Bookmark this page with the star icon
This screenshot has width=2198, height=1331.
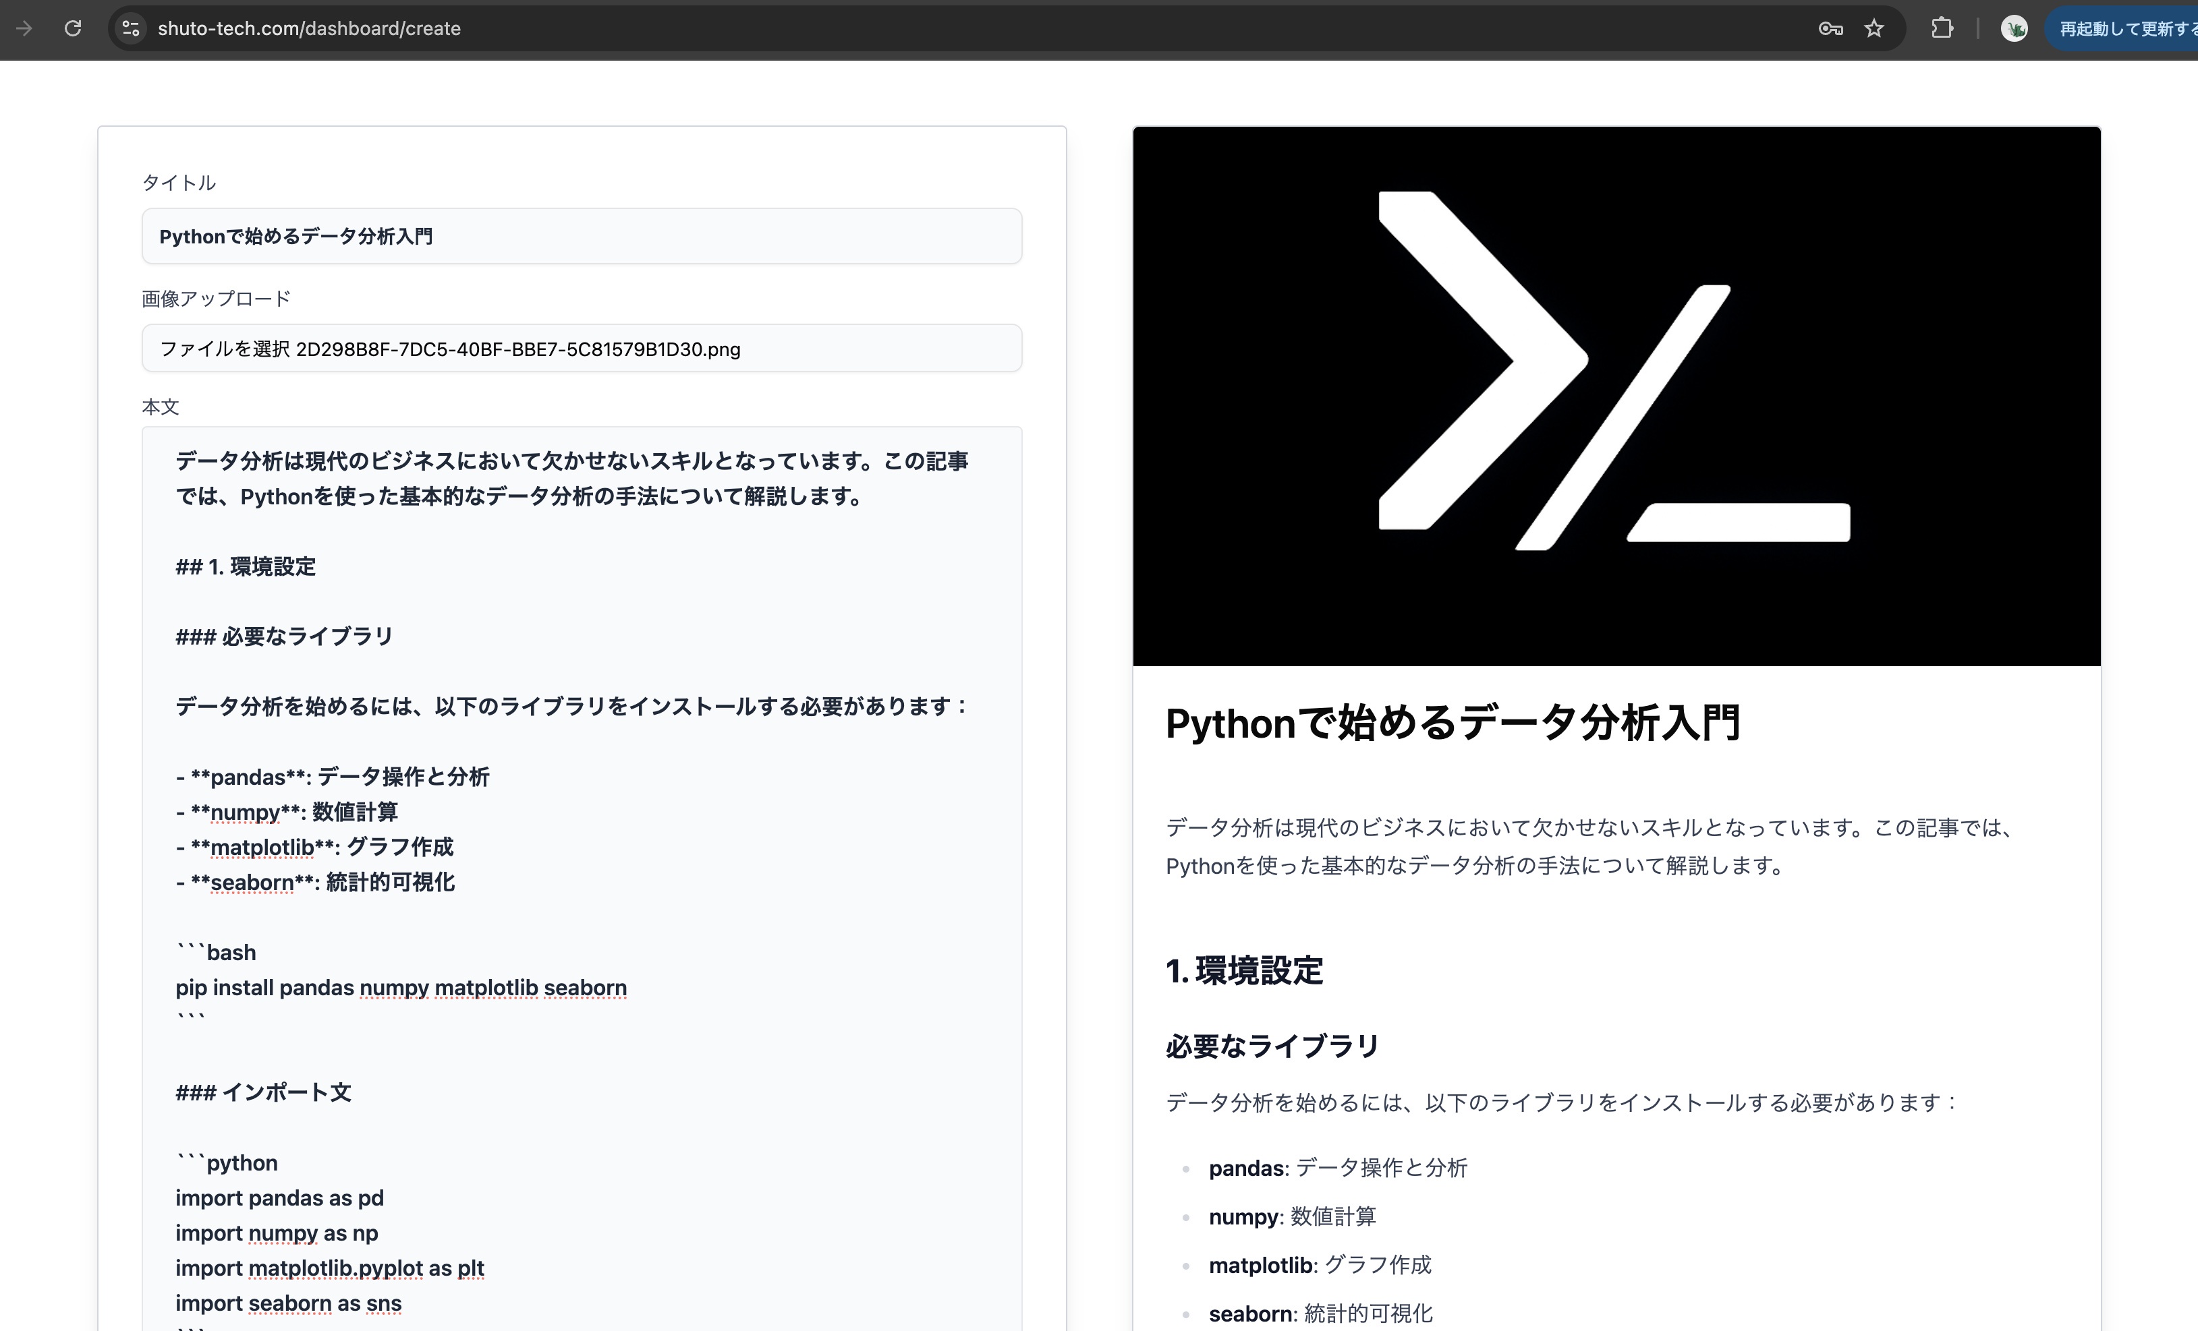click(x=1874, y=28)
